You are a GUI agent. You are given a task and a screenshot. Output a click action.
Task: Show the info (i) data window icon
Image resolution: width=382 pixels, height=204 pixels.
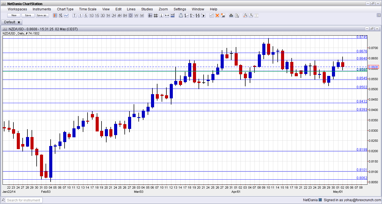(161, 15)
